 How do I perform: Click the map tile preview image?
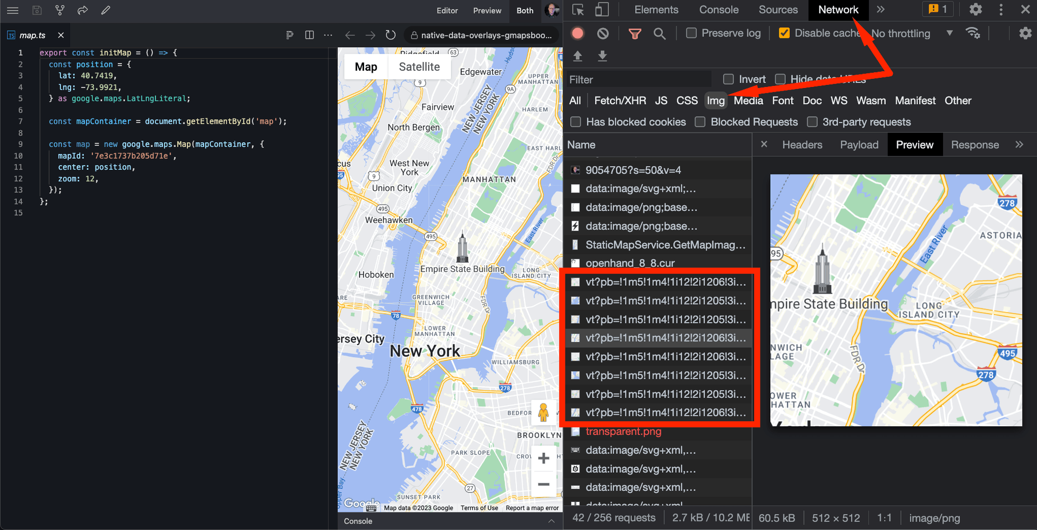pos(896,300)
